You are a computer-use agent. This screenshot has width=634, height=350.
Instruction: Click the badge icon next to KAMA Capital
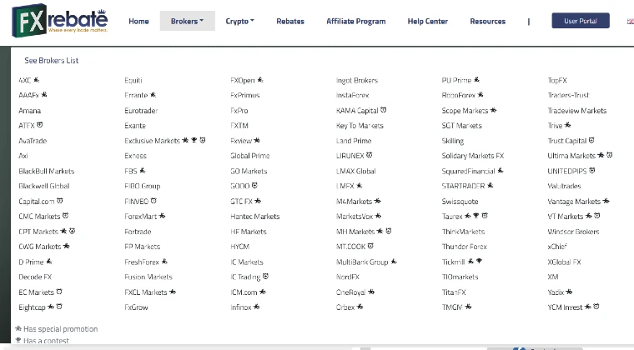pos(383,111)
